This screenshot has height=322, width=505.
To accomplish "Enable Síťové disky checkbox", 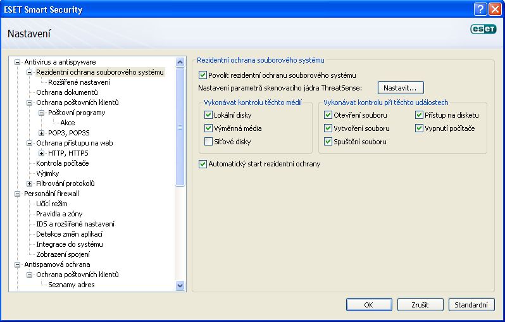I will point(208,141).
